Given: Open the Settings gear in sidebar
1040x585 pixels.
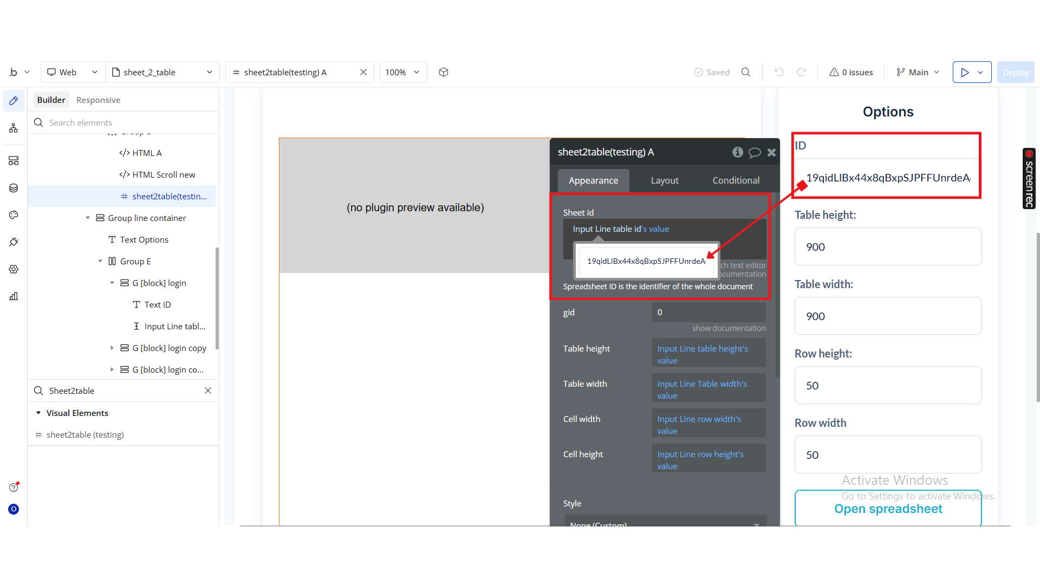Looking at the screenshot, I should pos(14,269).
